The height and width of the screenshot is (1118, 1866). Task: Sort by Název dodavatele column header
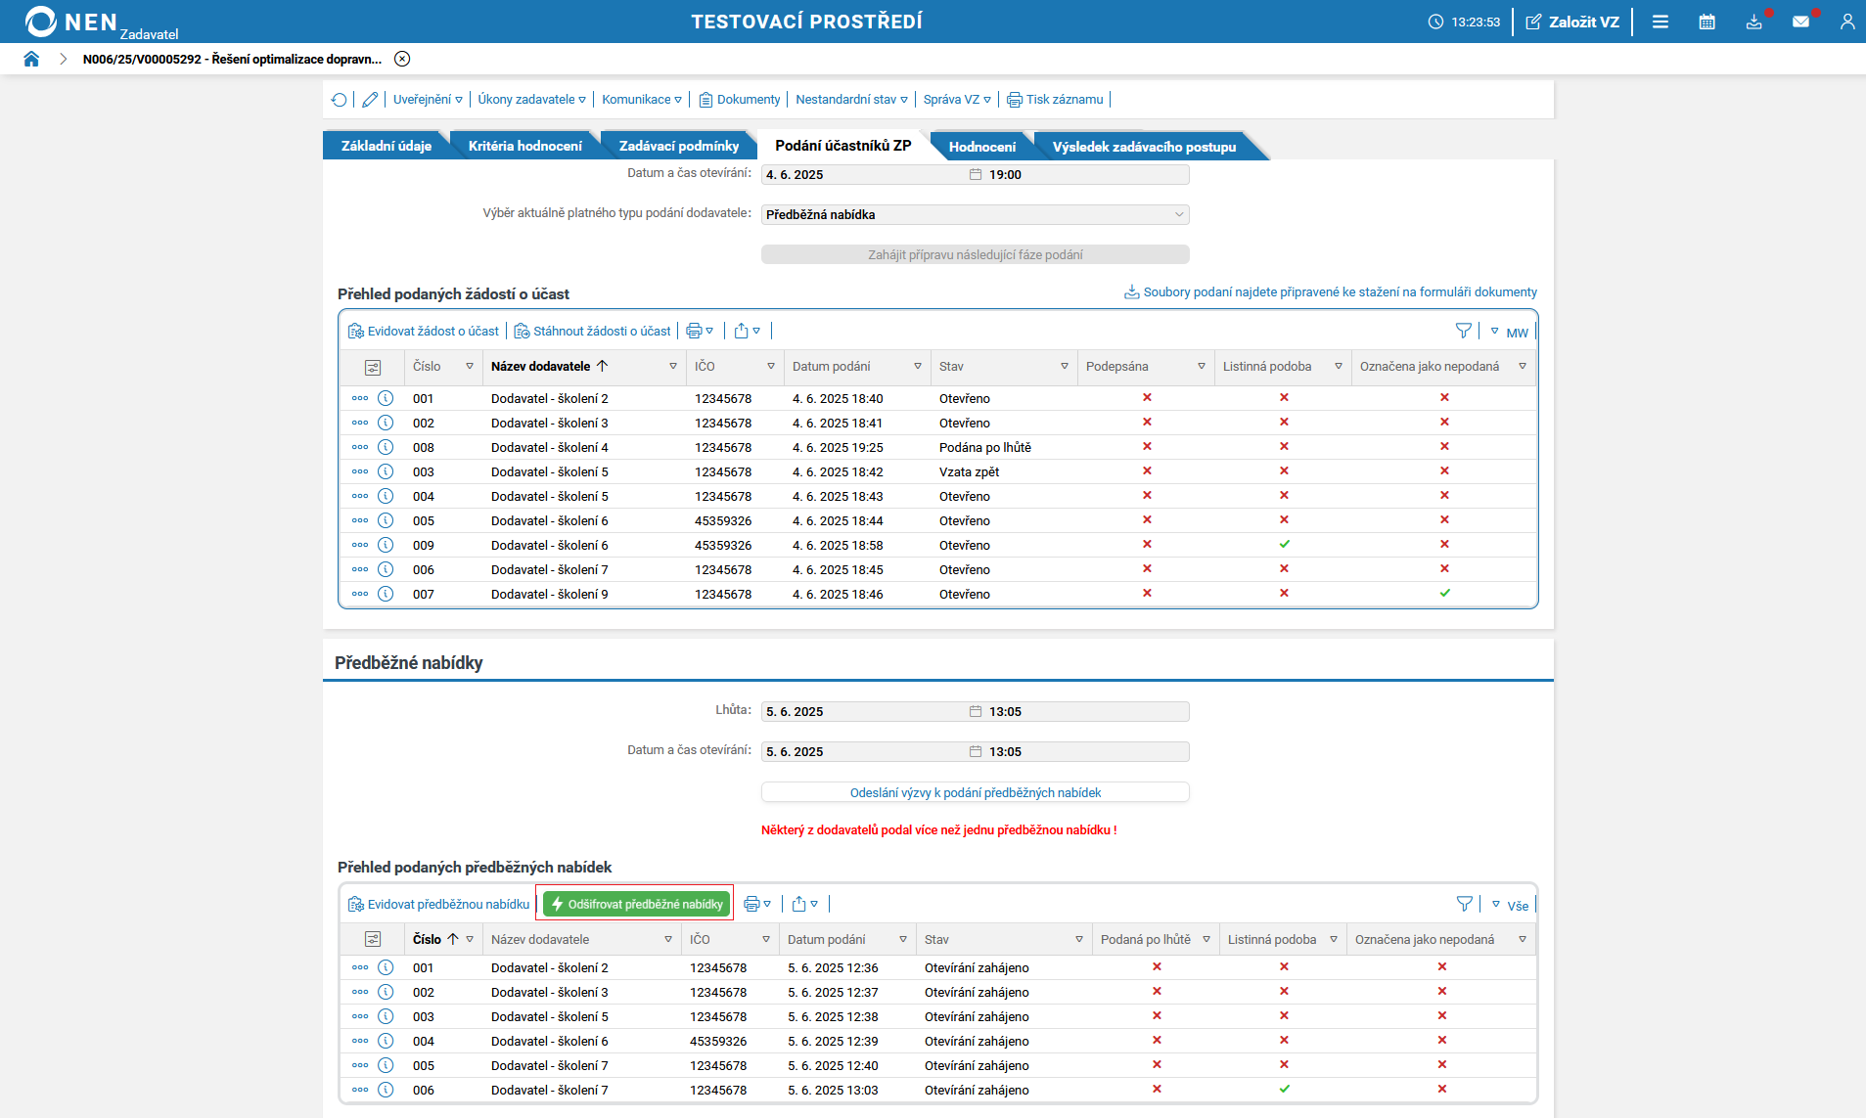coord(541,367)
